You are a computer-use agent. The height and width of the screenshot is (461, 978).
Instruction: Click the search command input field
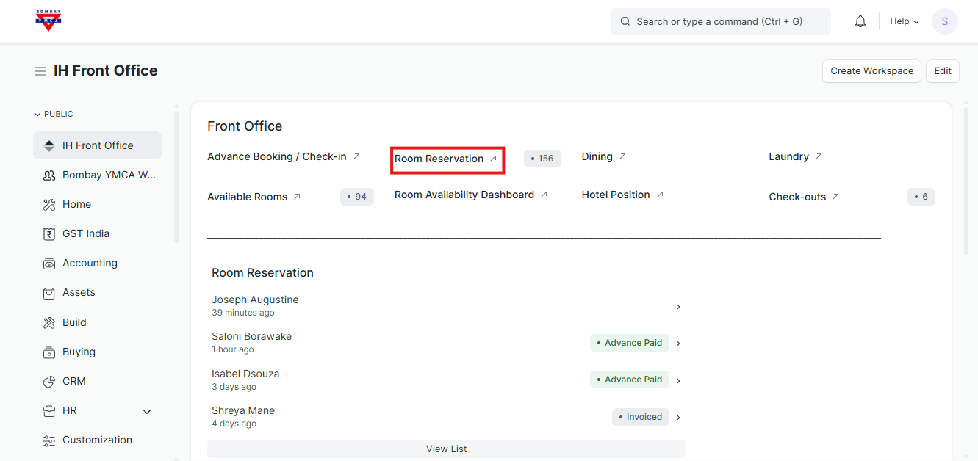tap(720, 21)
